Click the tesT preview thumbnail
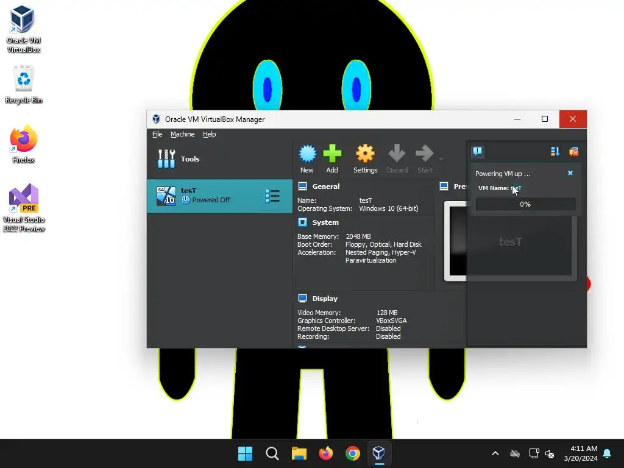The width and height of the screenshot is (624, 468). 510,242
